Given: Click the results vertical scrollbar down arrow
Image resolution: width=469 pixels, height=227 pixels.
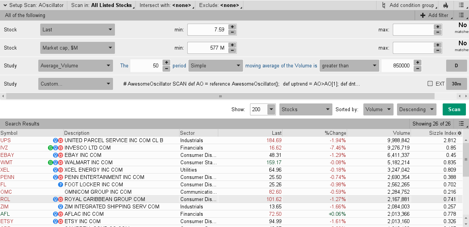Looking at the screenshot, I should tap(466, 224).
